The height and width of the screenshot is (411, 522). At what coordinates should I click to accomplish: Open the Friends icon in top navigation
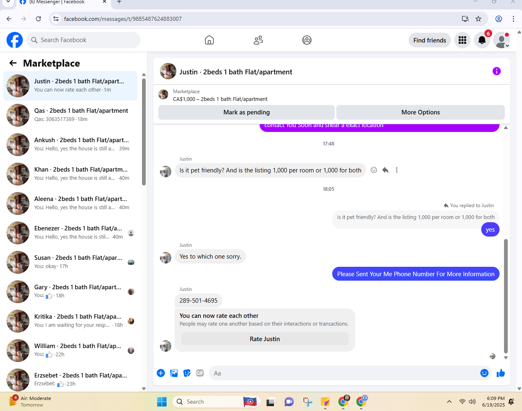[258, 40]
